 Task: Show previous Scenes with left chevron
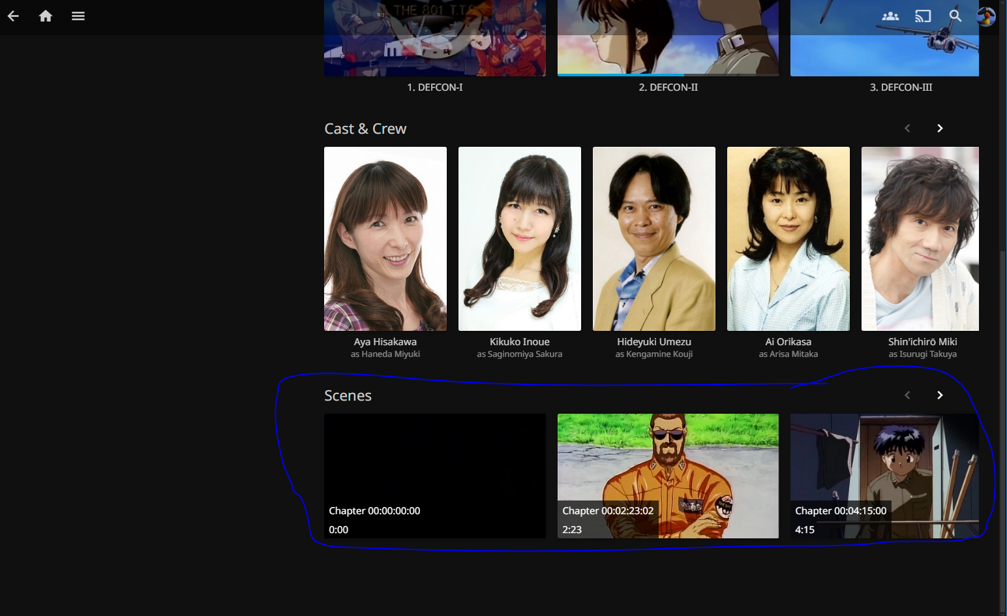(907, 395)
